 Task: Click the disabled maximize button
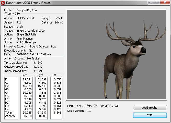pos(156,3)
